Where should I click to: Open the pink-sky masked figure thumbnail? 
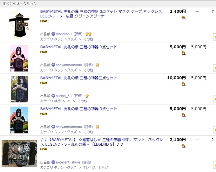tap(19, 58)
